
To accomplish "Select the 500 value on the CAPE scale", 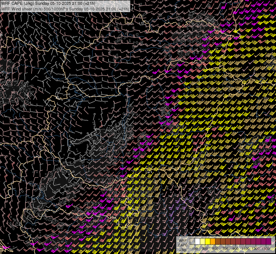I will click(215, 249).
